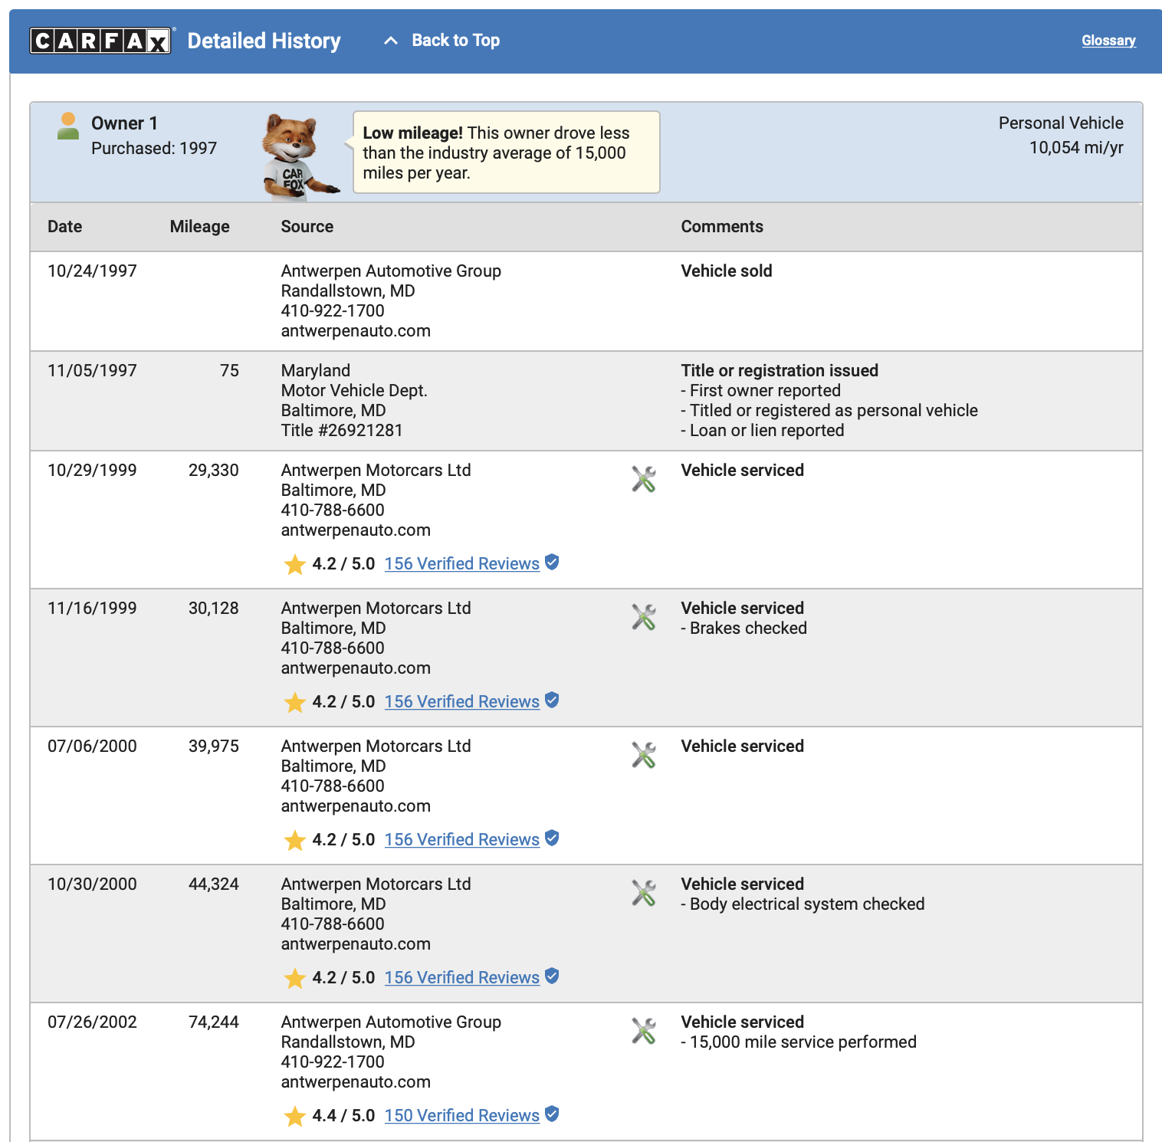Click the star rating icon in 11/16/1999 row
This screenshot has width=1162, height=1142.
pos(295,702)
